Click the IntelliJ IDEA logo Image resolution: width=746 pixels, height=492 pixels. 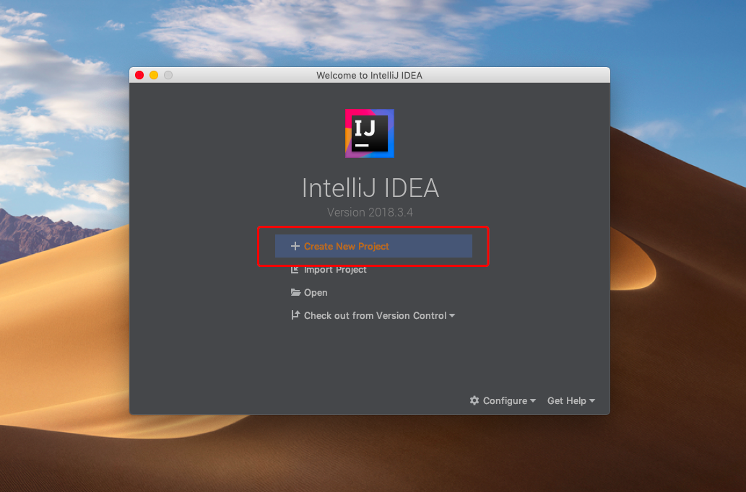369,133
